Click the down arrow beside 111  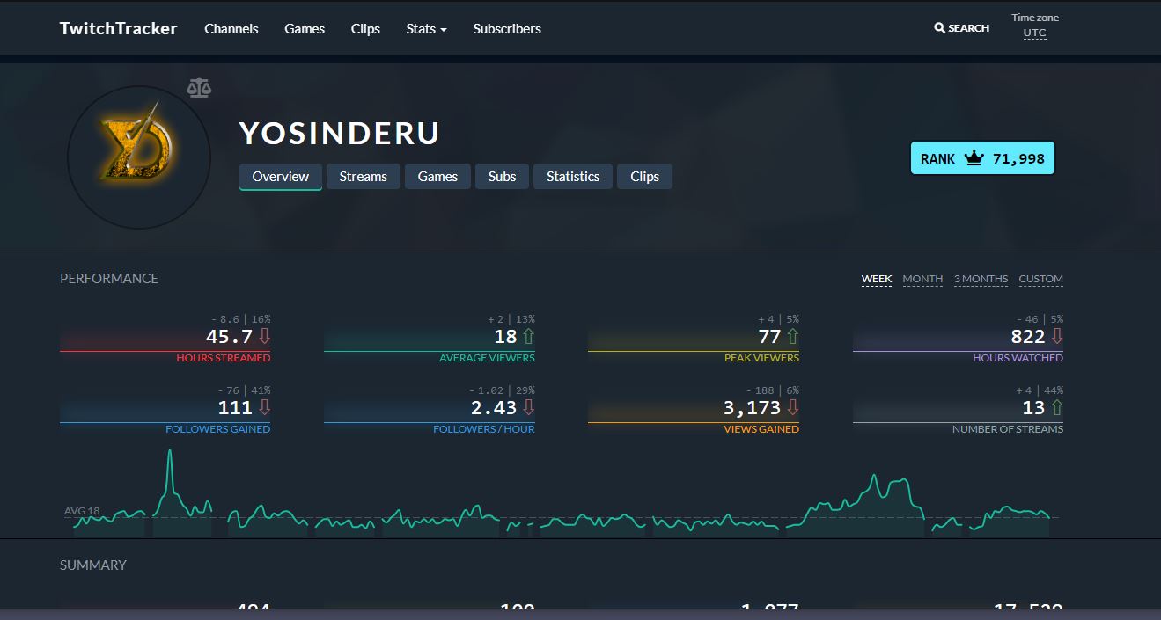point(264,408)
